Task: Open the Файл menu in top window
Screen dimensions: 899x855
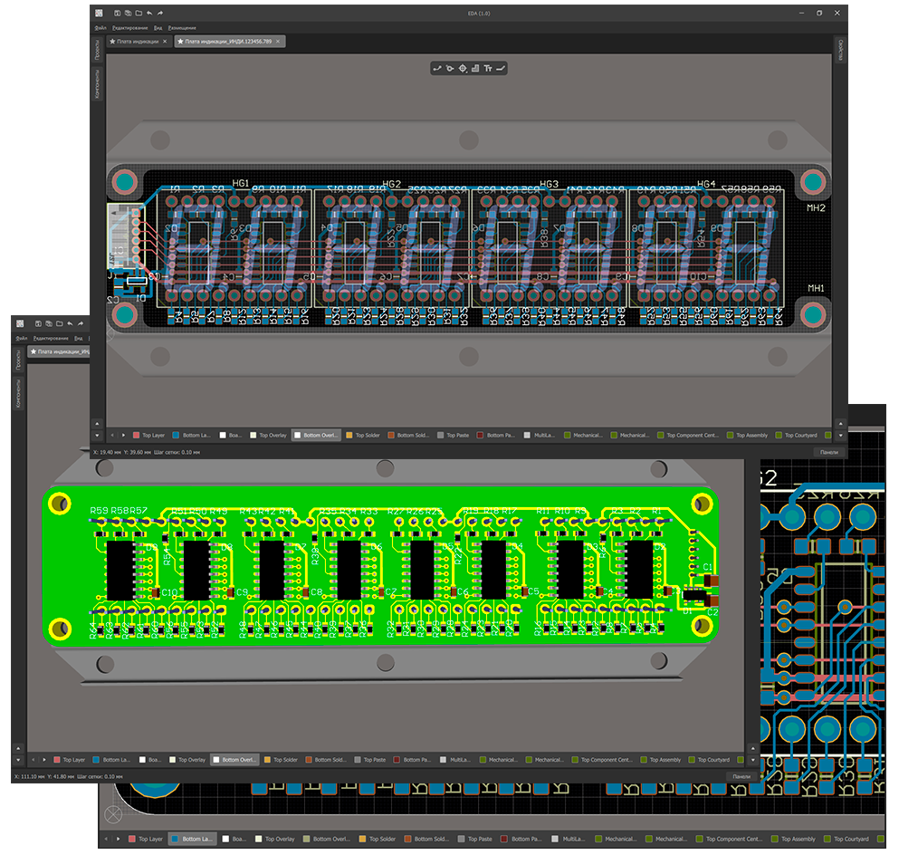Action: coord(100,28)
